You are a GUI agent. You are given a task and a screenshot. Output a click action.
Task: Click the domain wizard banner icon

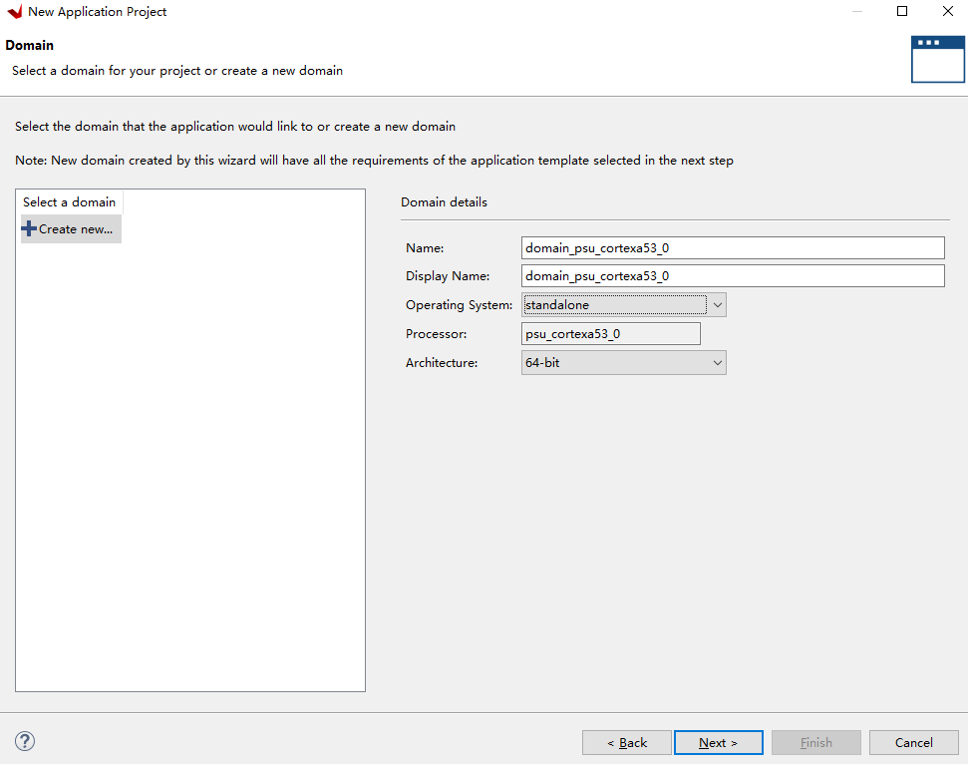[937, 59]
